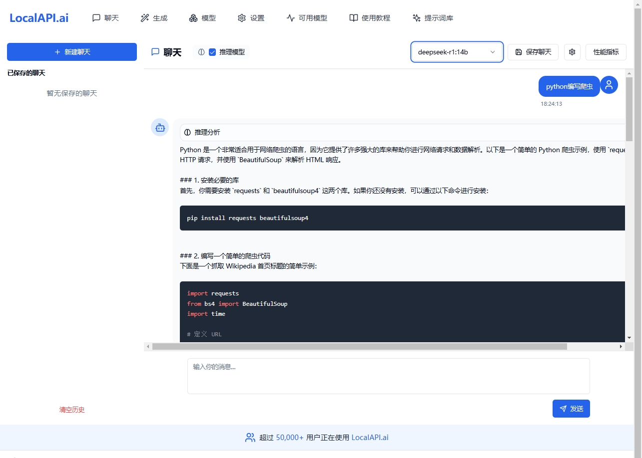Click the 发送 send button
The image size is (642, 458).
571,408
